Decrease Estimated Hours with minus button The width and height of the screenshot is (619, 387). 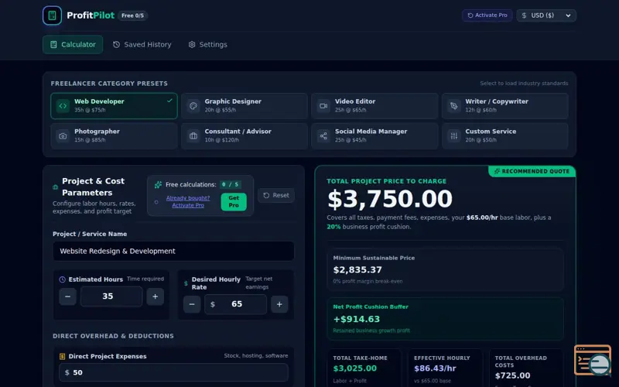coord(67,296)
